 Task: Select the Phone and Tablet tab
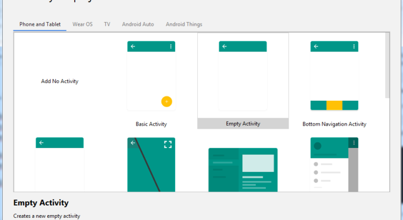(x=40, y=24)
